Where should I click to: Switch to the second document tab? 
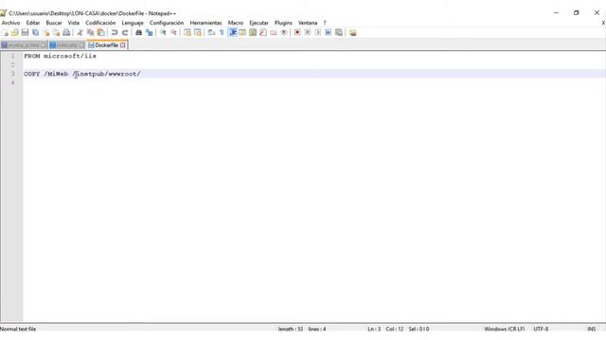(67, 45)
